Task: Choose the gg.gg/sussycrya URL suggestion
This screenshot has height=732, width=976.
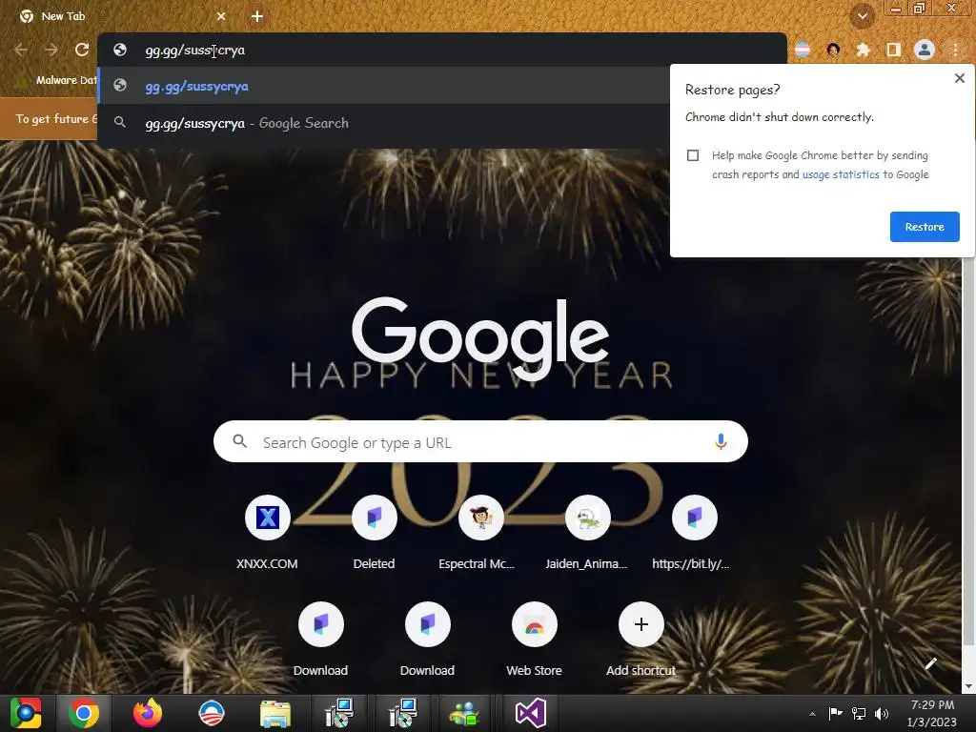Action: pos(384,86)
